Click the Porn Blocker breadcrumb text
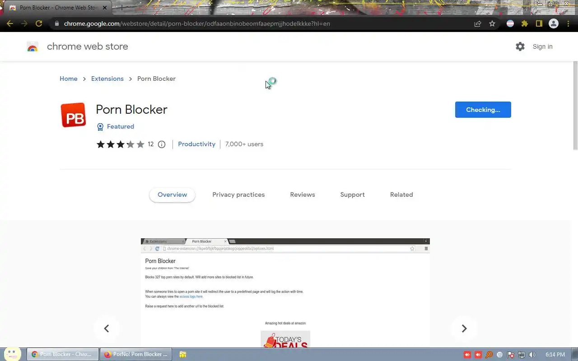Viewport: 578px width, 361px height. tap(156, 79)
